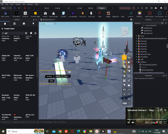Open the Rojo plugin

point(100,14)
